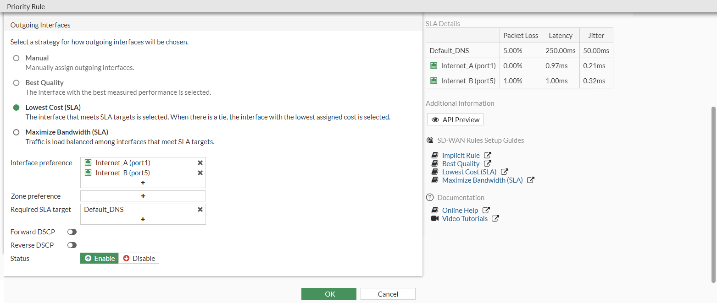Toggle the Forward DSCP switch
This screenshot has width=717, height=303.
pyautogui.click(x=72, y=232)
